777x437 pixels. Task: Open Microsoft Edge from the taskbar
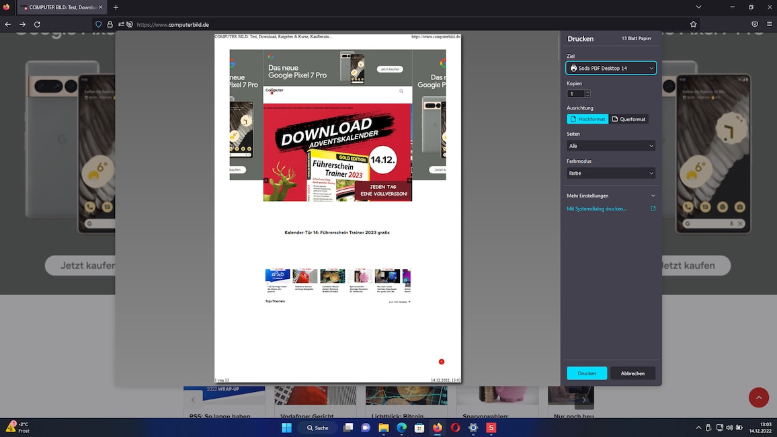click(x=401, y=428)
